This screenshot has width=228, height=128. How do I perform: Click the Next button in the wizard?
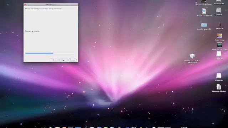tap(63, 60)
